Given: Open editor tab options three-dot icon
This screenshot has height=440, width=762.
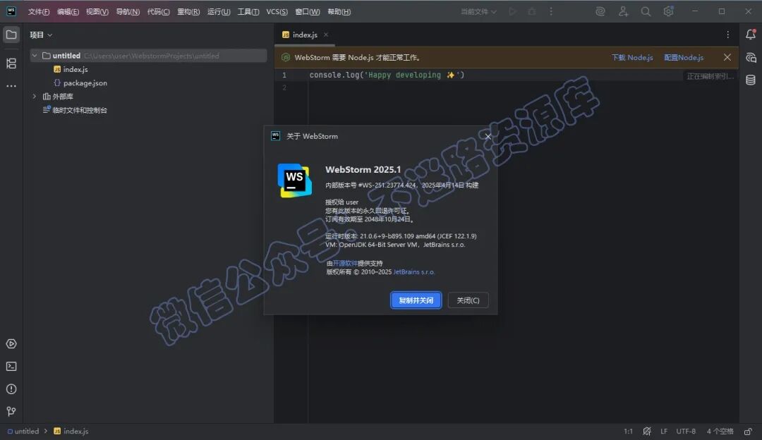Looking at the screenshot, I should tap(727, 35).
